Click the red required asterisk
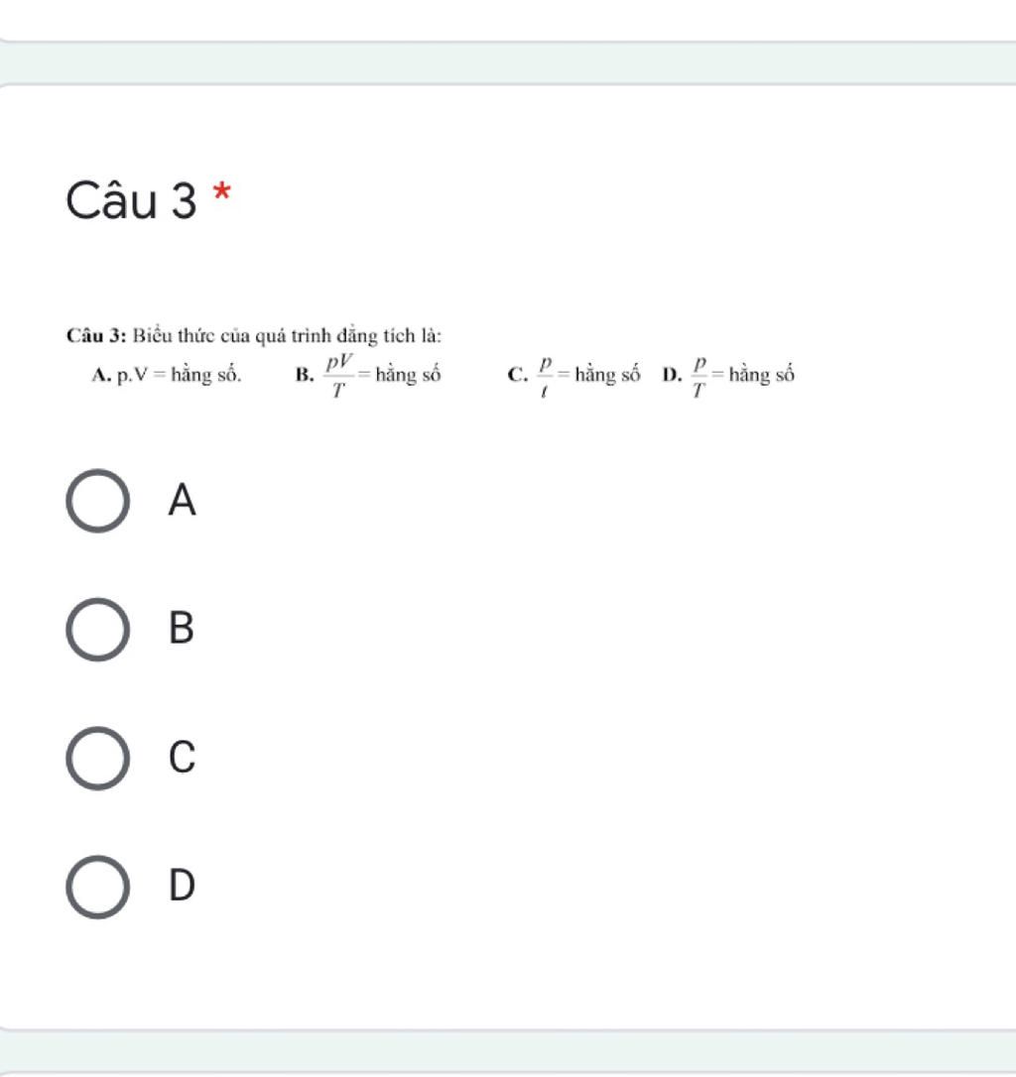Viewport: 1016px width, 1077px height. (x=221, y=191)
